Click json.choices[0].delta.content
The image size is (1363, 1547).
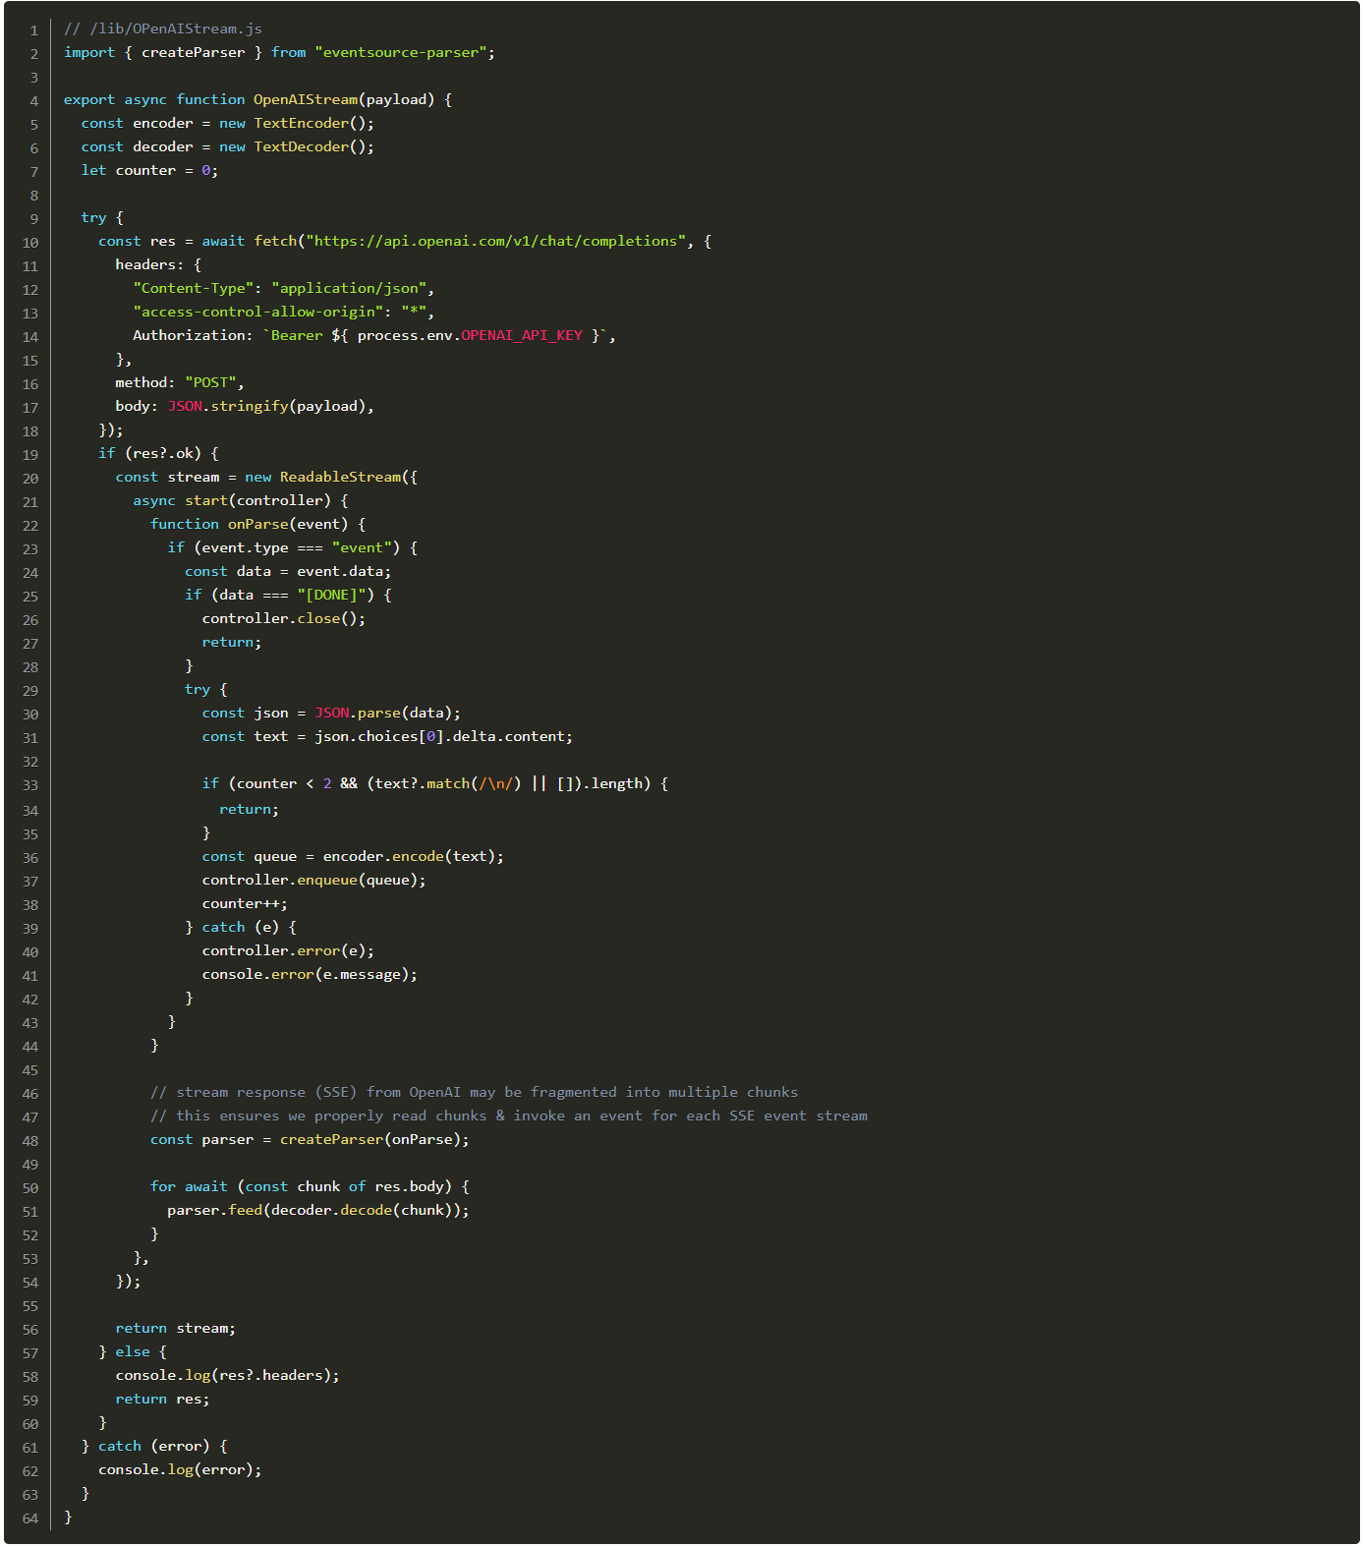pos(439,736)
